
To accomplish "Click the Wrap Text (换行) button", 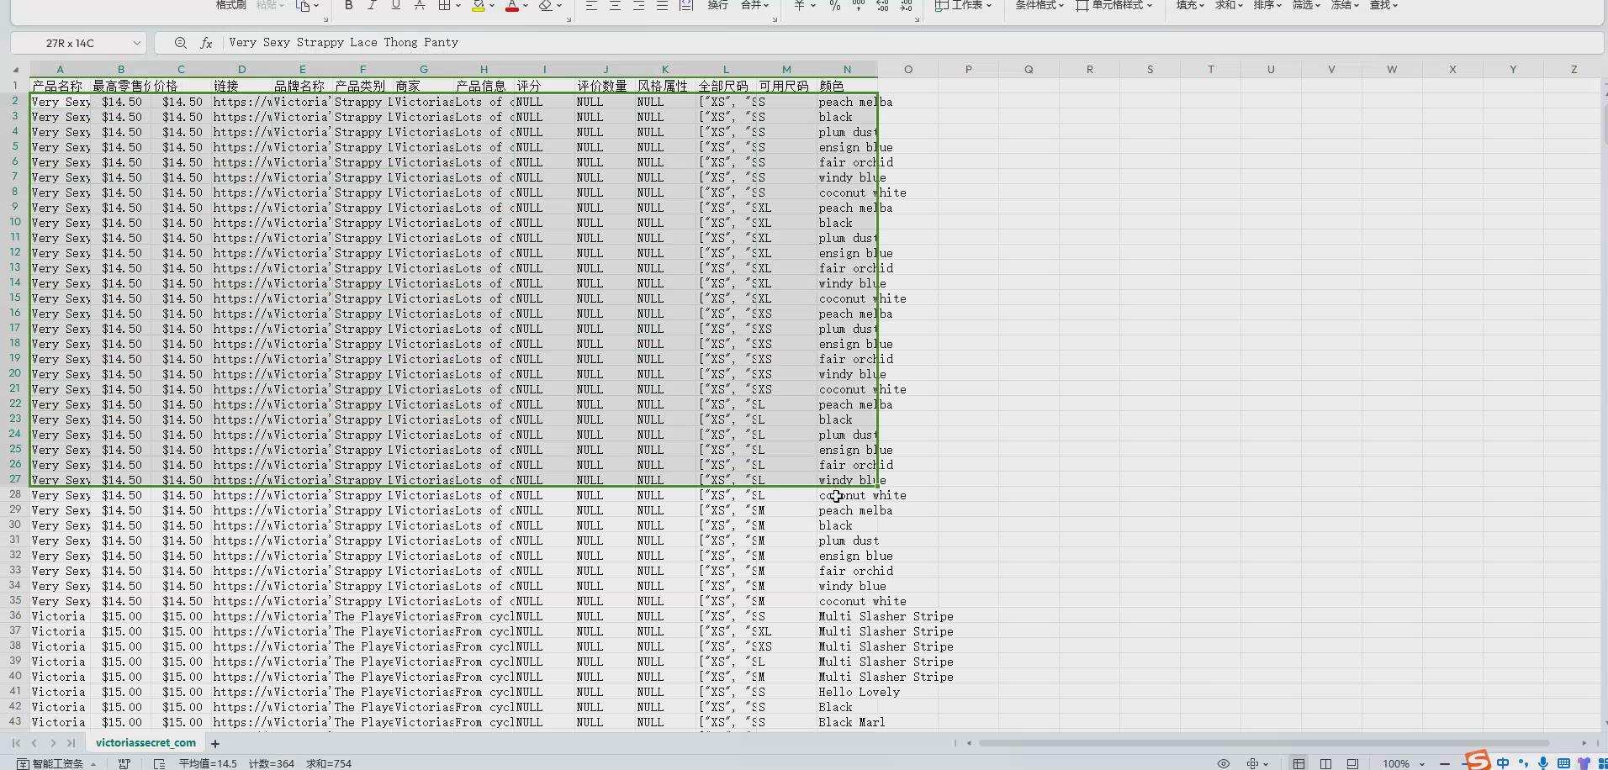I will click(x=717, y=5).
